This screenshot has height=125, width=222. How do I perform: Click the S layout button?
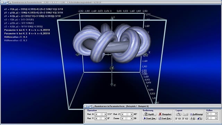[200, 118]
